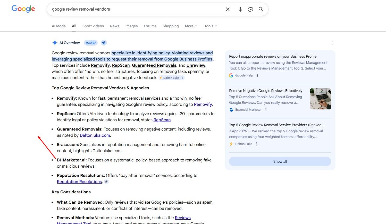
Task: Open options for Google Help source
Action: (257, 76)
